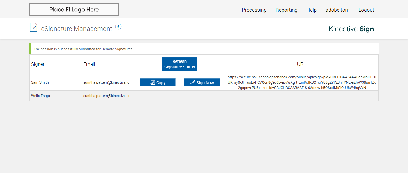Log out using the Logout link

[x=366, y=10]
